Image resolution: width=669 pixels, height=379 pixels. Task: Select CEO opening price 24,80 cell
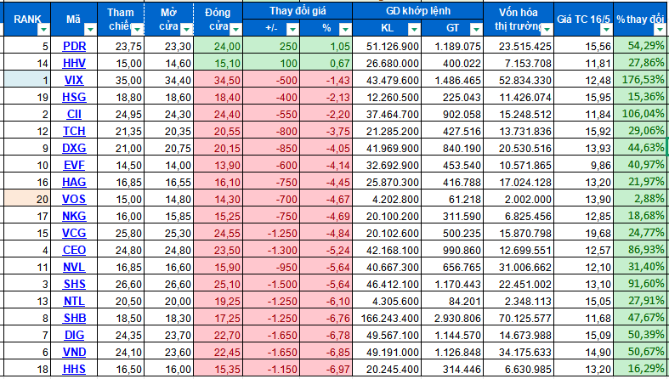pyautogui.click(x=169, y=250)
